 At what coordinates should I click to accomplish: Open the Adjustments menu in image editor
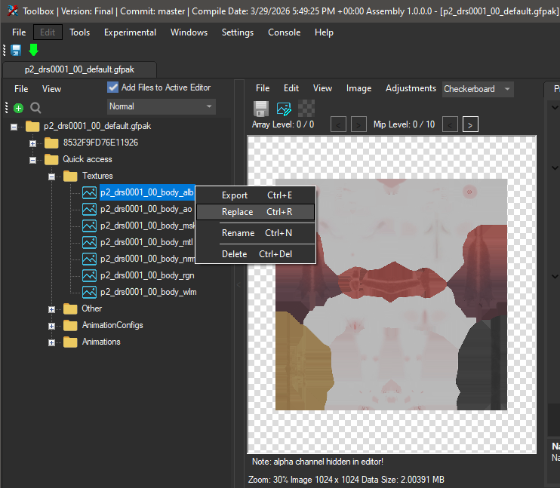click(x=411, y=88)
